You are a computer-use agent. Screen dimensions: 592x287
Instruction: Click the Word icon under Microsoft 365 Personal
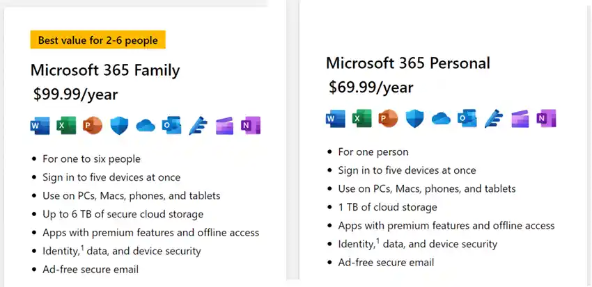(x=335, y=119)
